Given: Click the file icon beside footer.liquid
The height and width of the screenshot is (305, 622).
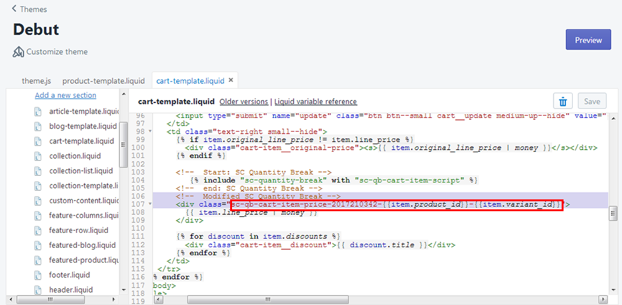Looking at the screenshot, I should coord(39,275).
